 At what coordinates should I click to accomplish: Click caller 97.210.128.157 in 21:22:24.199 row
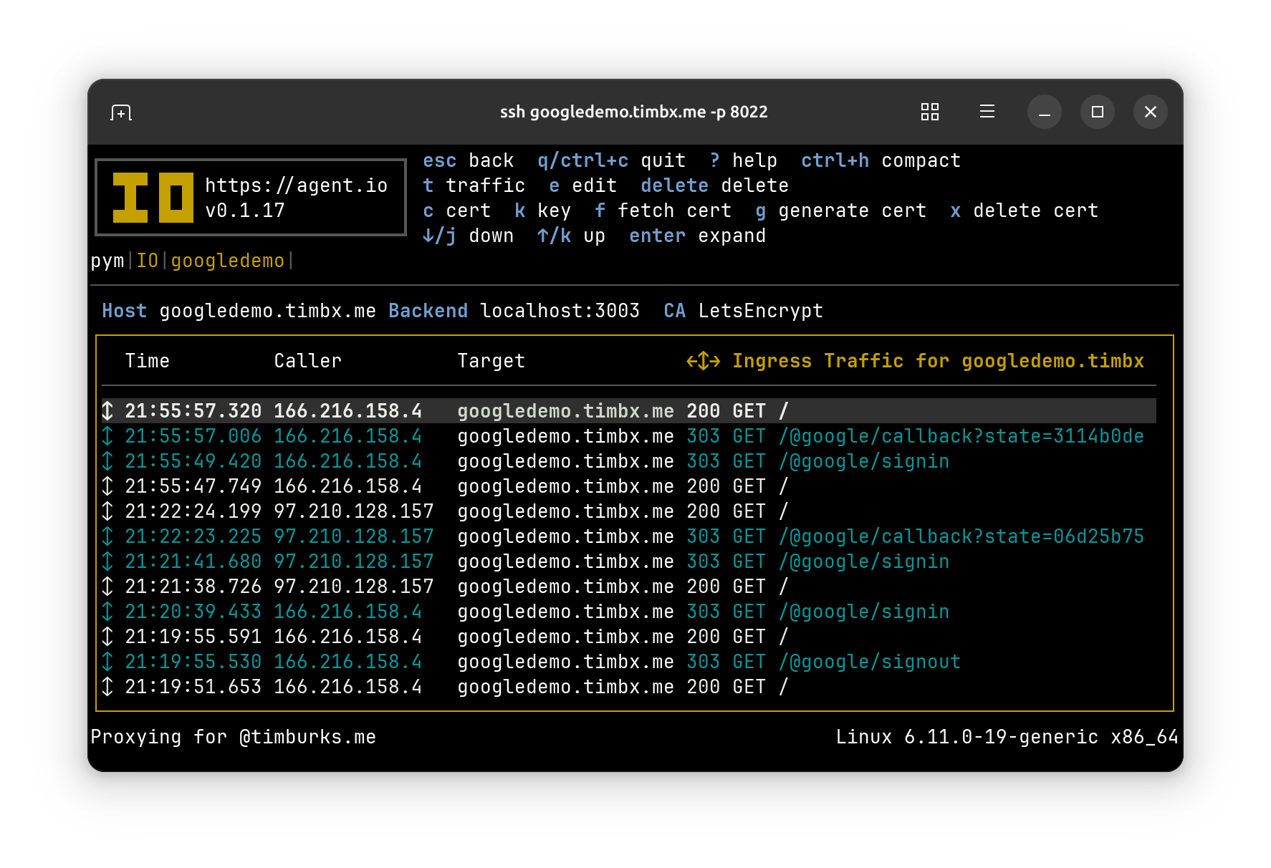[x=354, y=511]
